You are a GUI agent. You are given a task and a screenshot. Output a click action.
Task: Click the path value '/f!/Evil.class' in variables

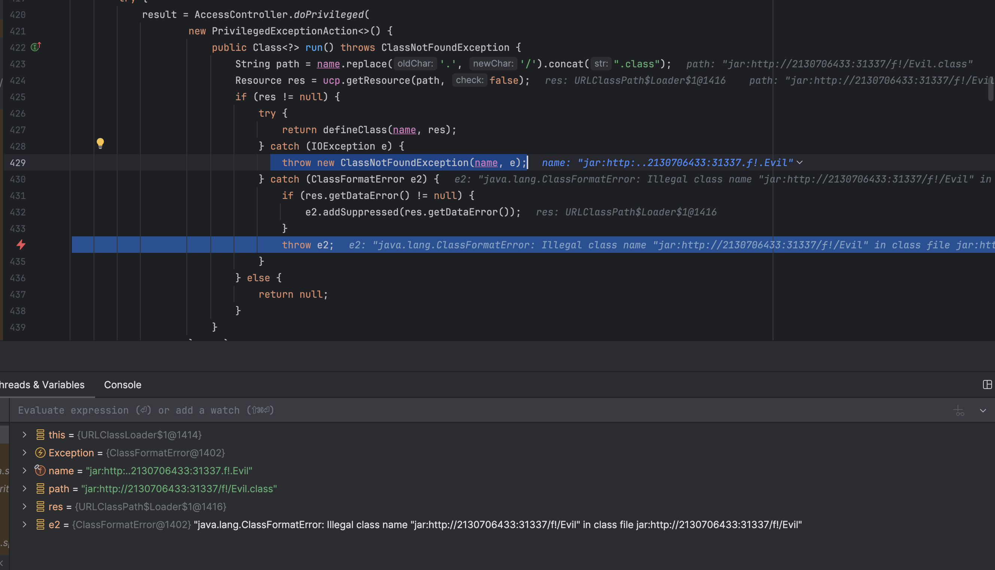pos(239,488)
